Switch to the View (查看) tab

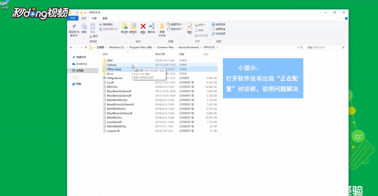[105, 18]
